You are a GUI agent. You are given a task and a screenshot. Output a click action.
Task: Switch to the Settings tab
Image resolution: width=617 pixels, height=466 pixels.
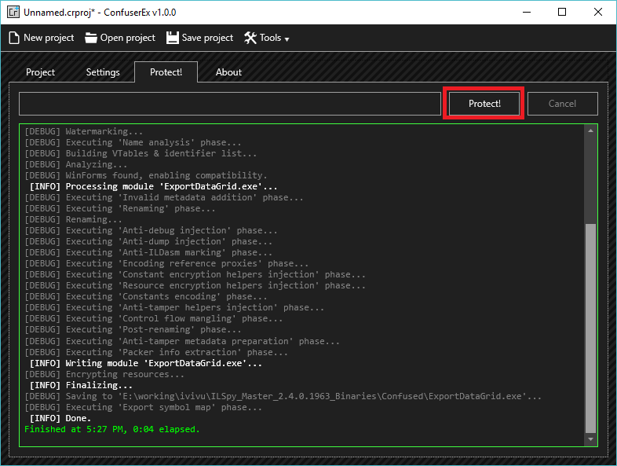[x=103, y=72]
